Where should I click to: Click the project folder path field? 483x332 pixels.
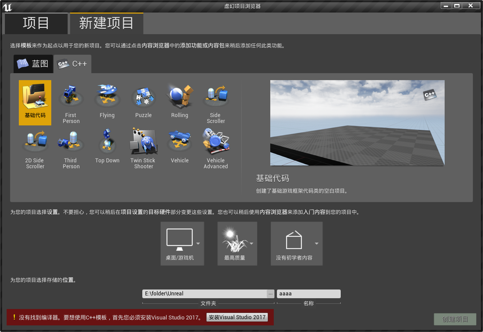point(204,294)
